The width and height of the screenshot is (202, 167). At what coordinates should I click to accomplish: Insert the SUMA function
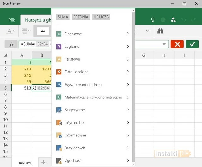click(63, 17)
